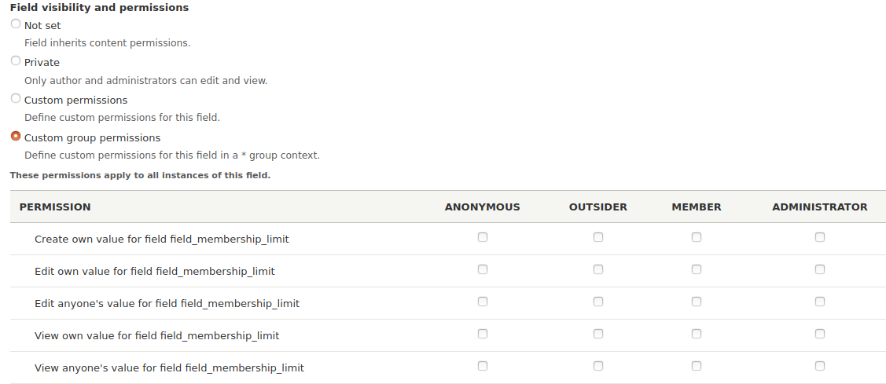Check Outsider for Edit anyone's value
Viewport: 886px width, 384px height.
click(598, 302)
